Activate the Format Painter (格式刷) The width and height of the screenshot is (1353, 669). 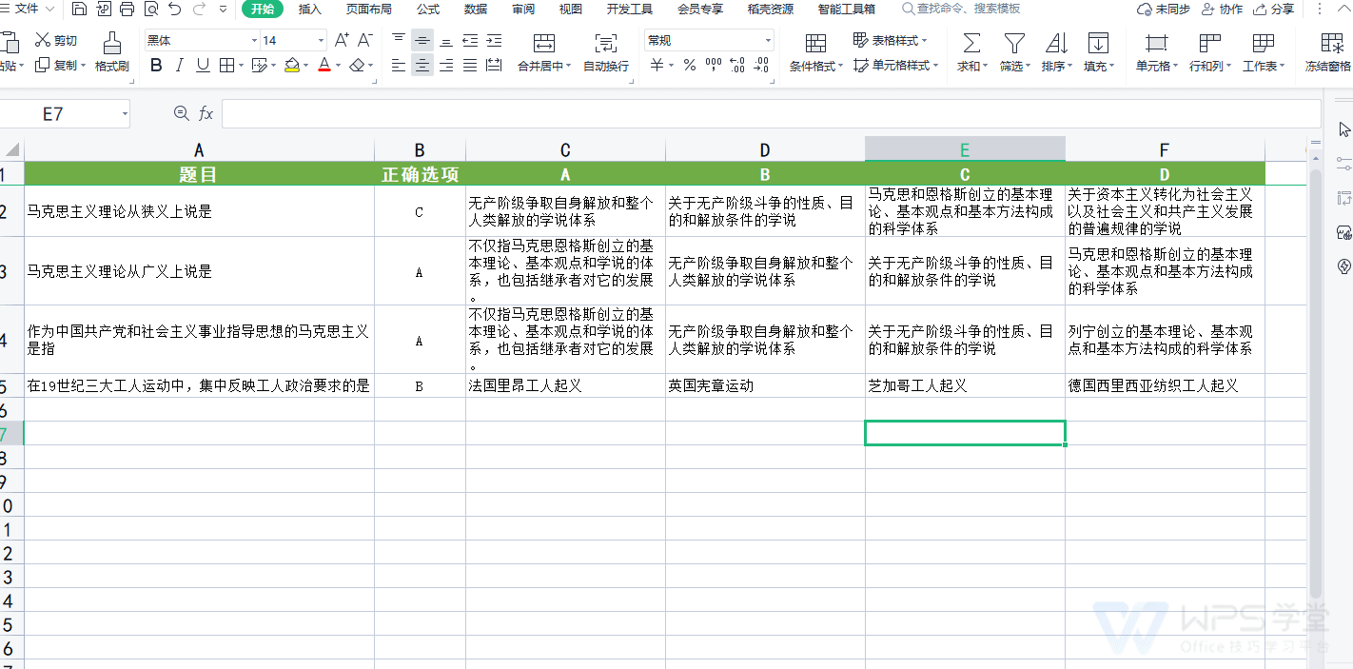tap(112, 51)
